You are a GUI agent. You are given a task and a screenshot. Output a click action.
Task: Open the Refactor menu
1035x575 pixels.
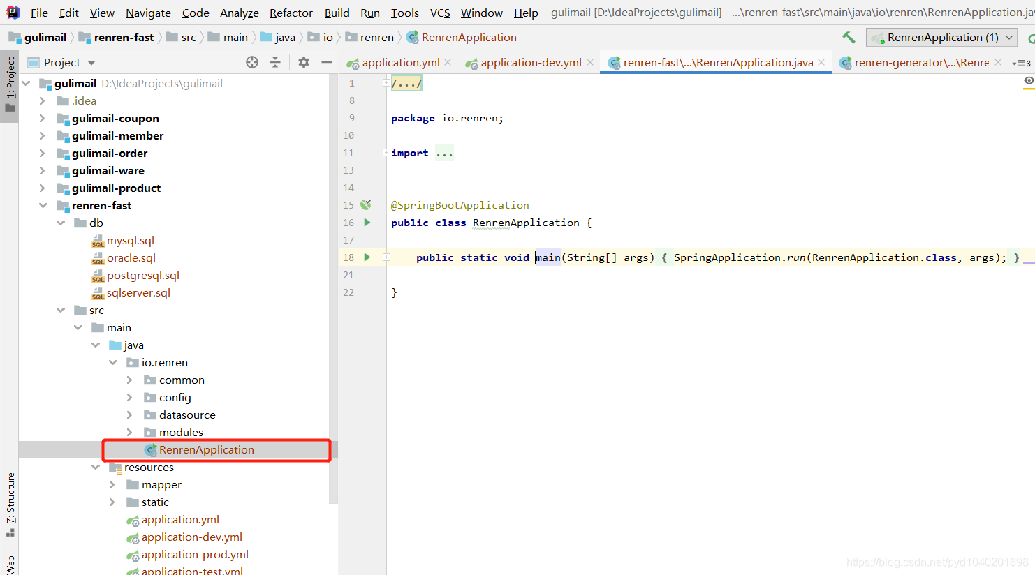291,13
